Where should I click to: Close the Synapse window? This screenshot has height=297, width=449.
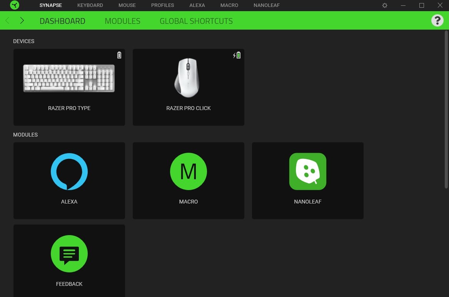tap(440, 5)
